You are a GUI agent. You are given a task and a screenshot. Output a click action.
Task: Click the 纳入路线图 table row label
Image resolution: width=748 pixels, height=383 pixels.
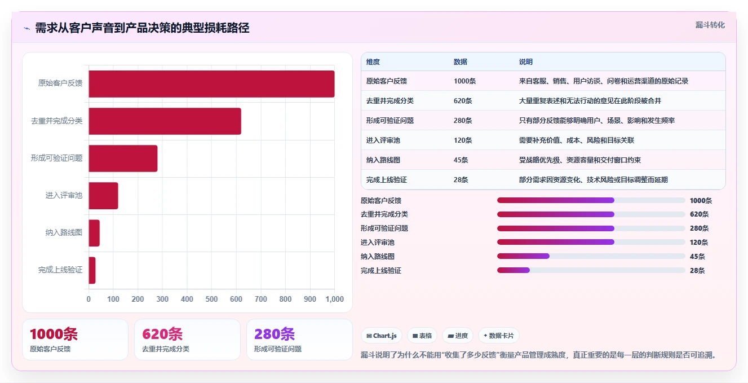383,160
